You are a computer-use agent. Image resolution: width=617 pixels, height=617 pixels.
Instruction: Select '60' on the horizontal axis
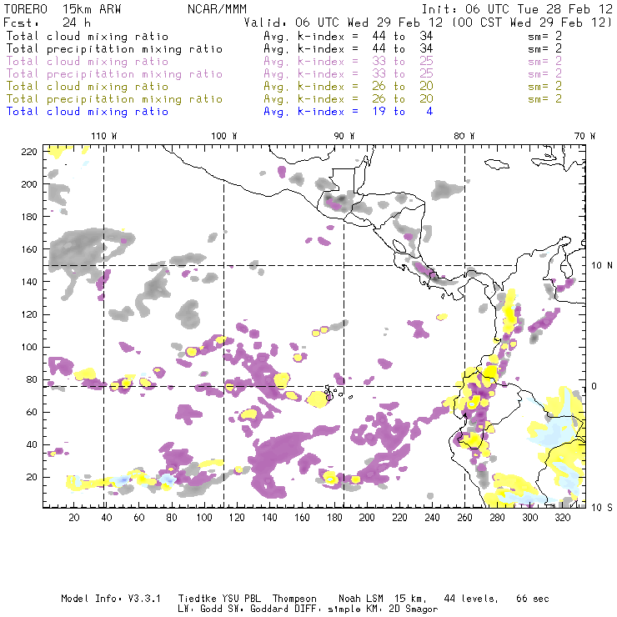pyautogui.click(x=139, y=518)
